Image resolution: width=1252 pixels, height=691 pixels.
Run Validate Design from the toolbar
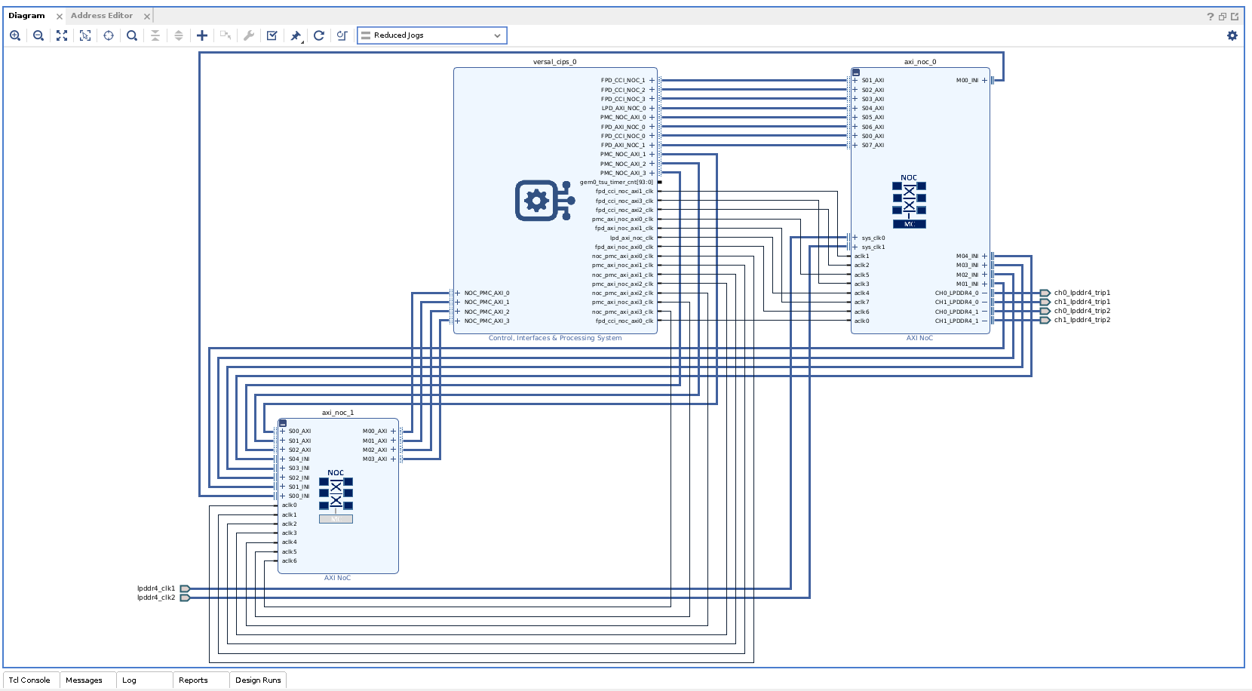click(x=272, y=35)
